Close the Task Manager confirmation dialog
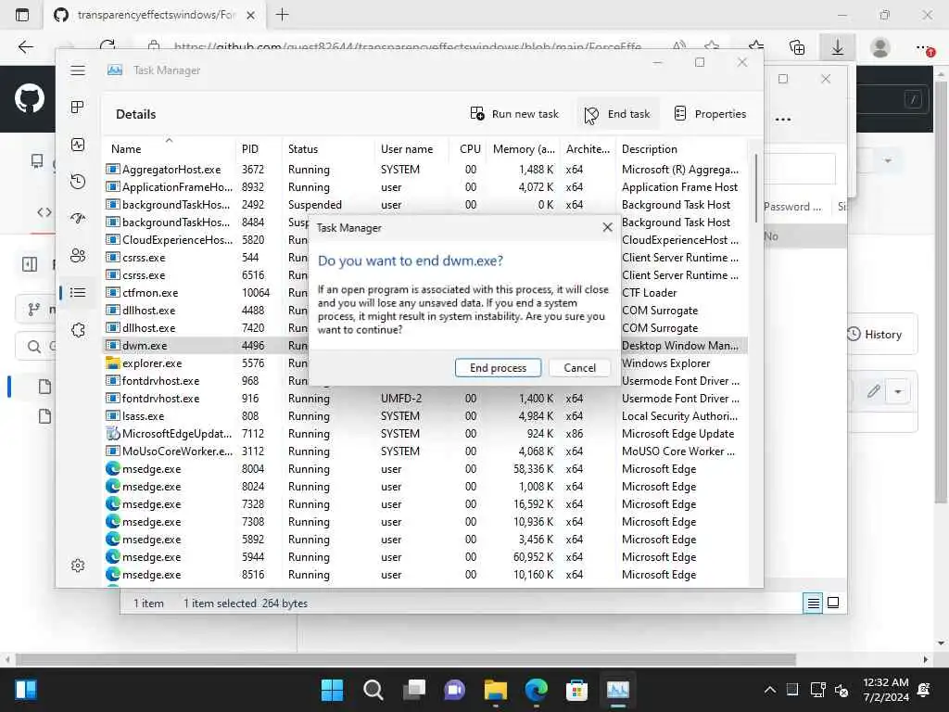Screen dimensions: 949x712 pos(607,227)
